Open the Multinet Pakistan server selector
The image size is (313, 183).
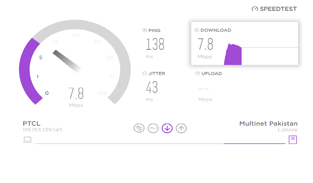point(268,124)
